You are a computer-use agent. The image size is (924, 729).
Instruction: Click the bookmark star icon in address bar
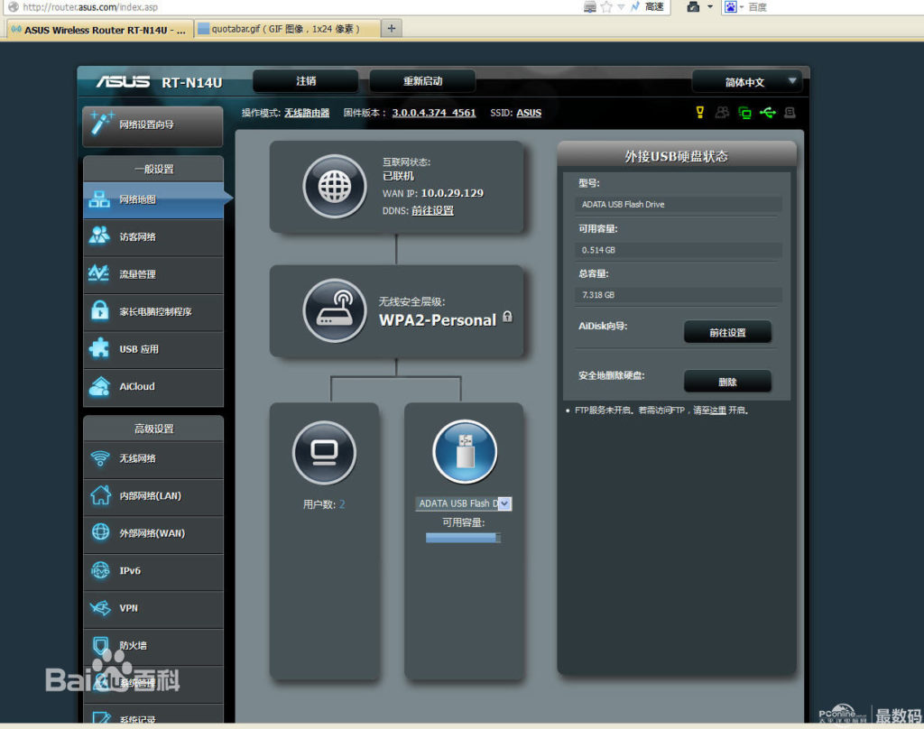(606, 7)
